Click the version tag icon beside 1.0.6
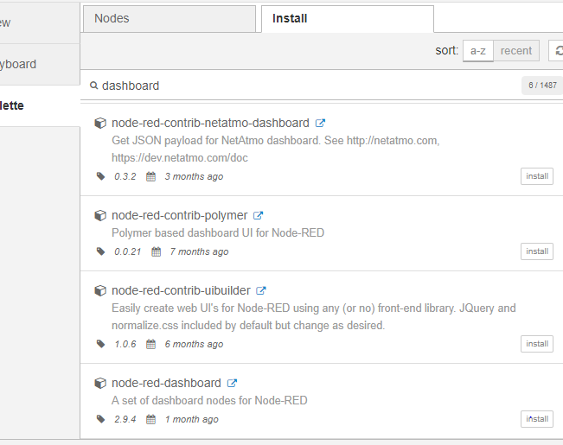Image resolution: width=563 pixels, height=445 pixels. tap(101, 344)
